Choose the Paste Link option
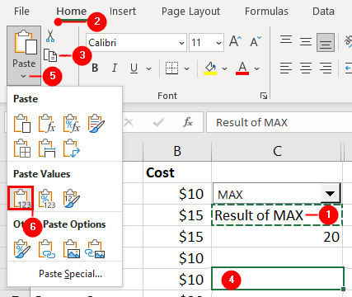The width and height of the screenshot is (352, 297). point(47,249)
